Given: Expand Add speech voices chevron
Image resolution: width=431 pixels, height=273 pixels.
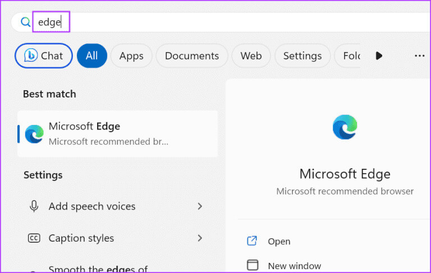Looking at the screenshot, I should [x=200, y=206].
